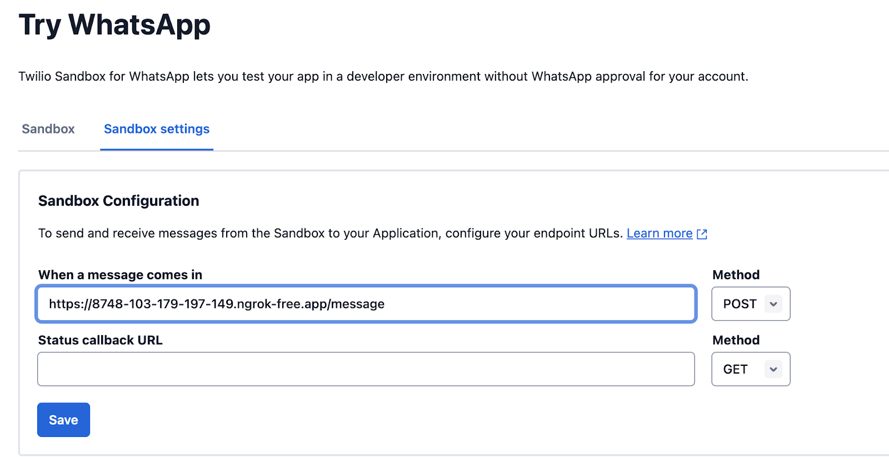This screenshot has width=889, height=457.
Task: Click the Save button
Action: (x=63, y=420)
